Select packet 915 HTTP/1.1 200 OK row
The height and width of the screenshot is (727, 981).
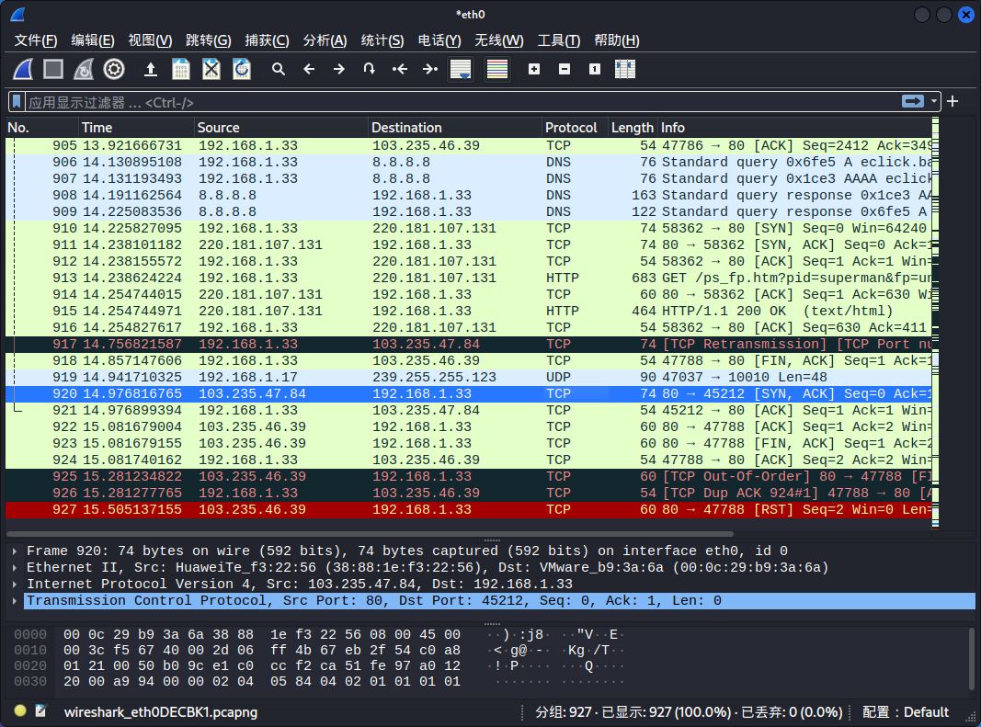[x=469, y=311]
